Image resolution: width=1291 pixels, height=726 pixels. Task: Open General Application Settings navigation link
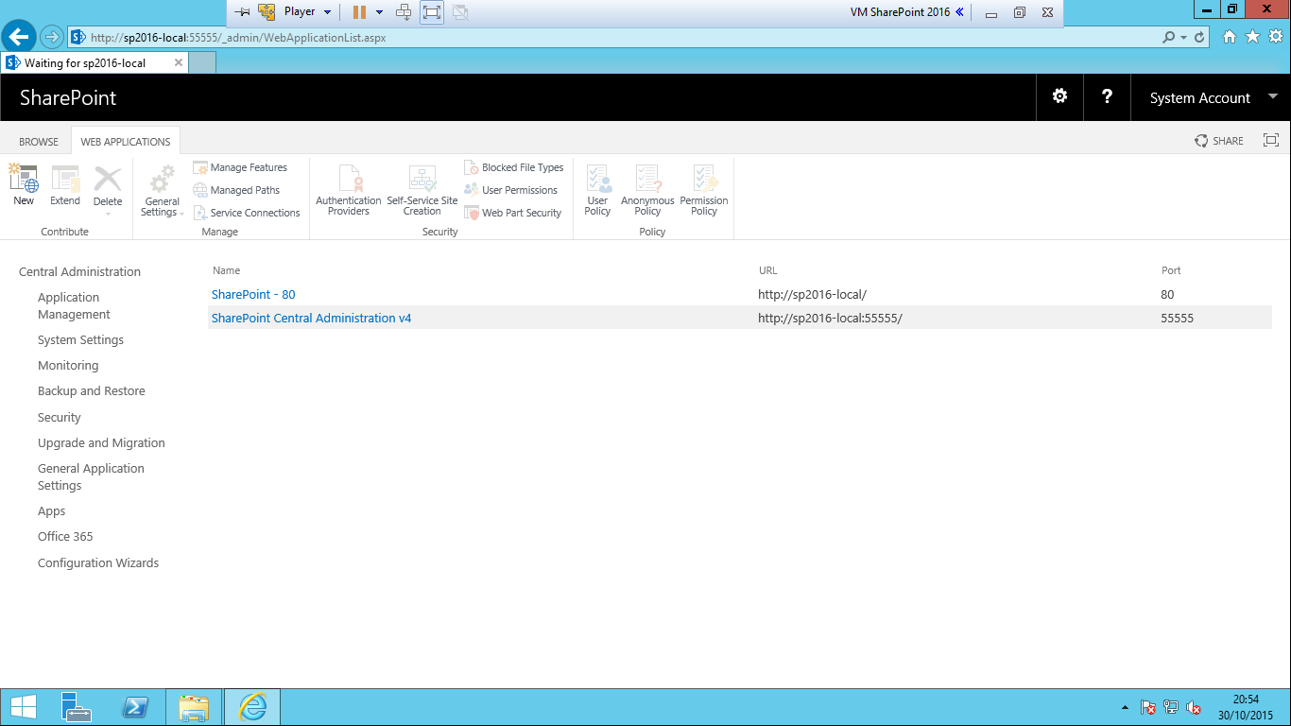(x=91, y=476)
